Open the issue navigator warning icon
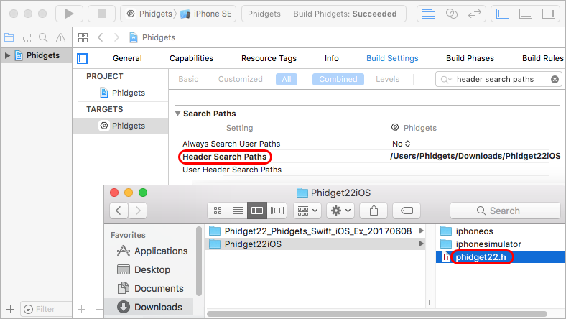Viewport: 566px width, 319px height. 61,37
